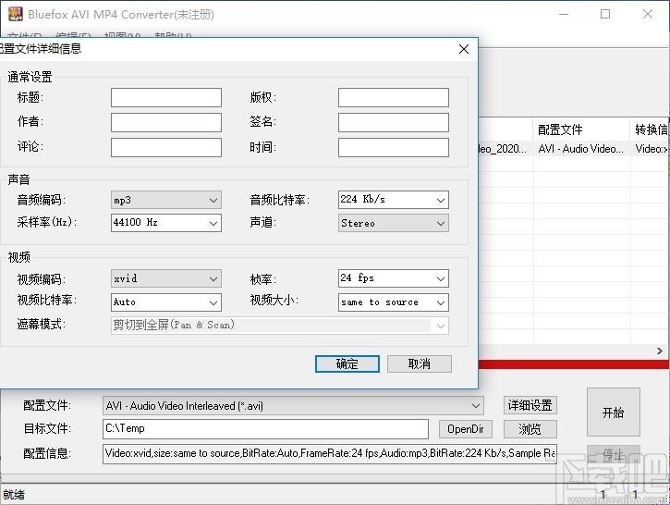Click the 配置信息 profile info text field
The image size is (670, 505).
point(330,454)
